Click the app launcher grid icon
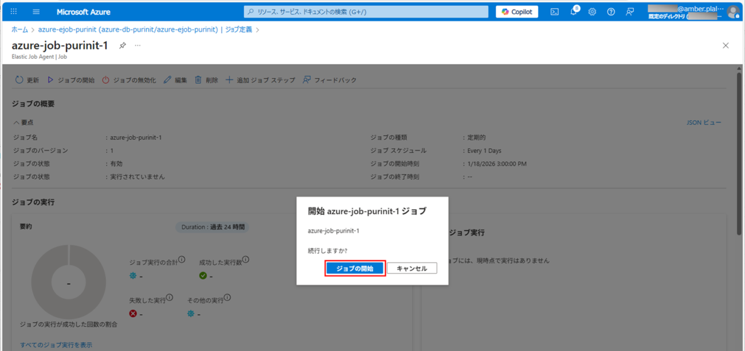This screenshot has height=351, width=745. (x=14, y=11)
